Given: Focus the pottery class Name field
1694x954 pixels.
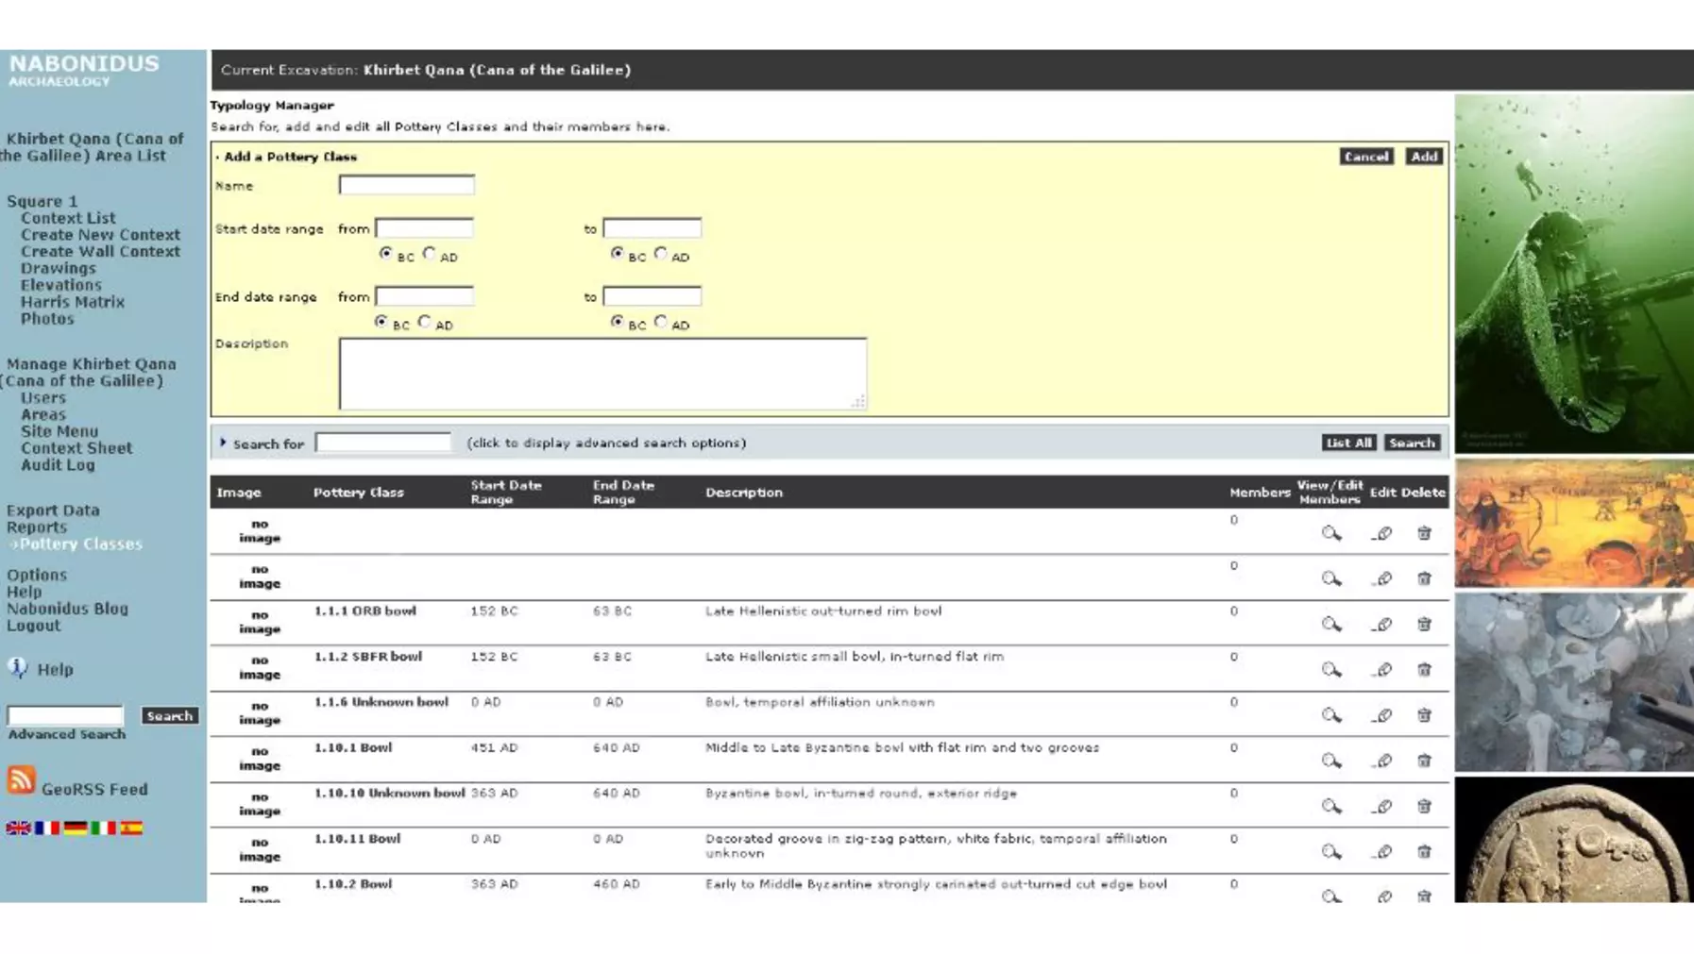Looking at the screenshot, I should pos(407,185).
